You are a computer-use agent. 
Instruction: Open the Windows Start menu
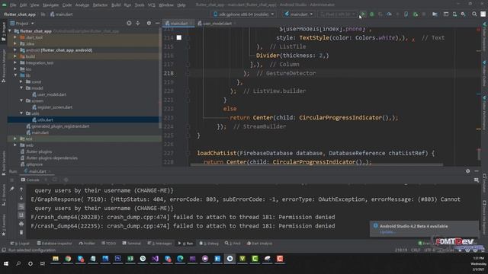point(6,264)
